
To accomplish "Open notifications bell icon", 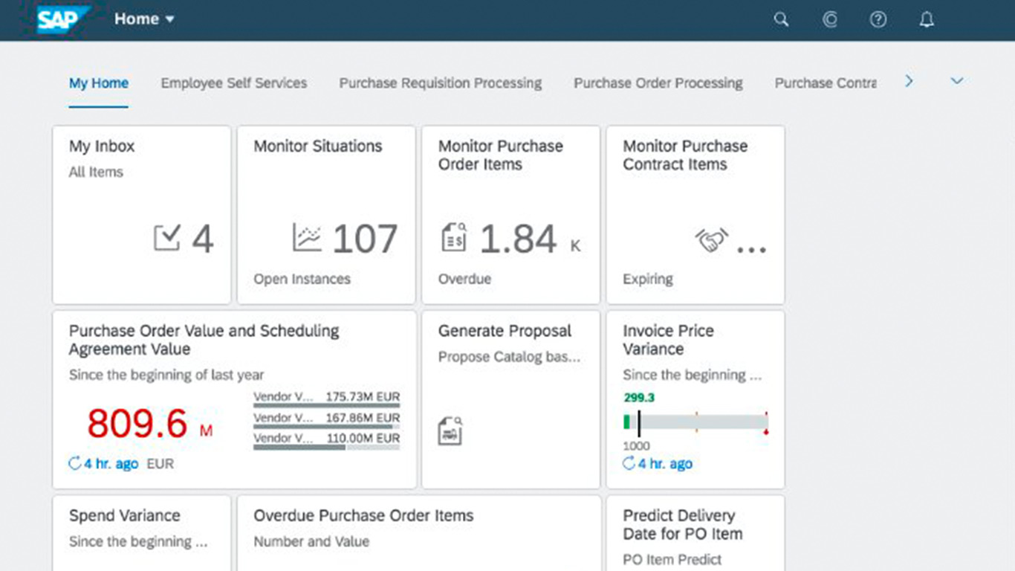I will [x=927, y=20].
